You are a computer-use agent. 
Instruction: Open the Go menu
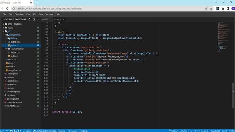pyautogui.click(x=35, y=14)
